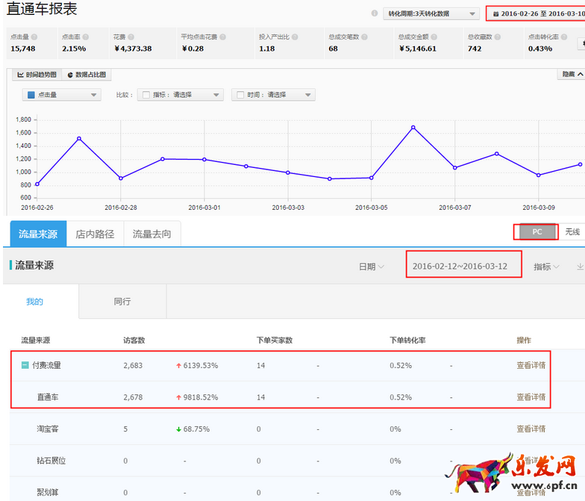The height and width of the screenshot is (501, 585).
Task: Click the calendar icon in the date range box
Action: click(x=495, y=14)
